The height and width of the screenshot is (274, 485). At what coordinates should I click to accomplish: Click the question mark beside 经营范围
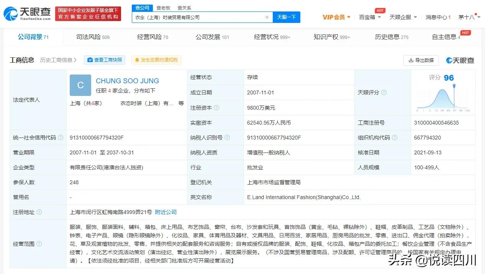point(38,243)
